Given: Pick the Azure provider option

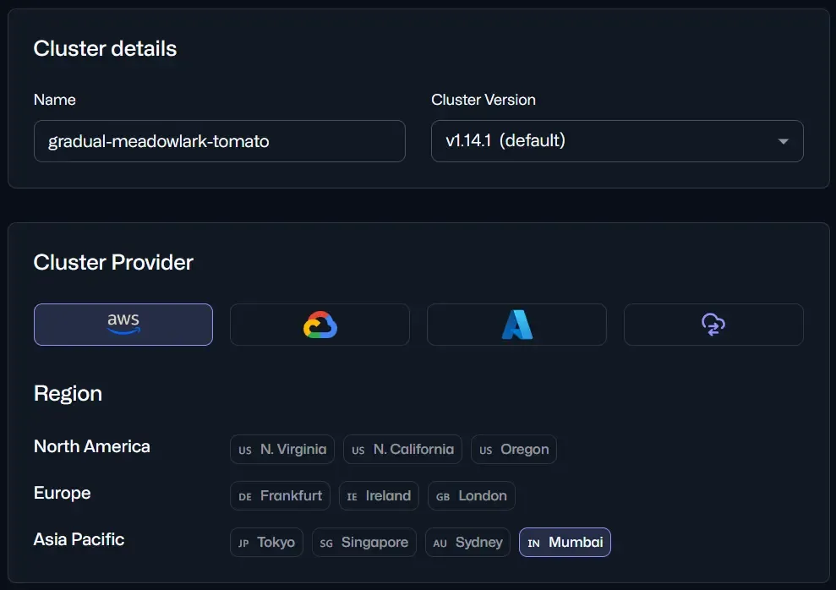Looking at the screenshot, I should click(516, 325).
